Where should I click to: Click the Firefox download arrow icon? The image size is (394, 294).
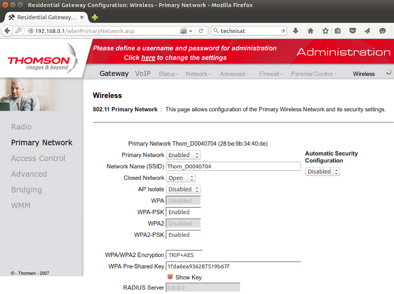click(x=295, y=31)
